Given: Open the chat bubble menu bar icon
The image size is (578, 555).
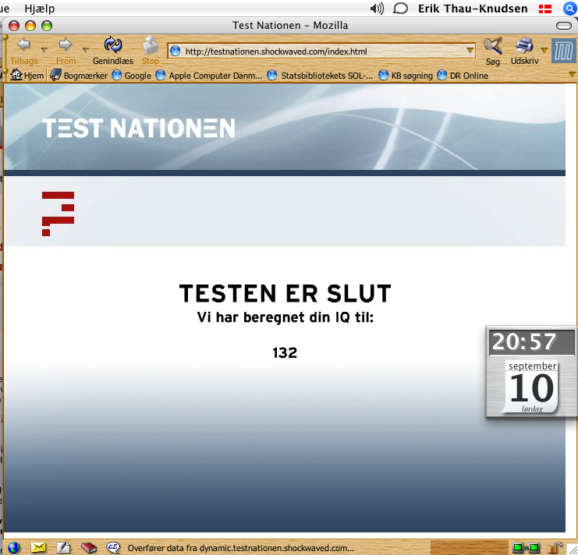Looking at the screenshot, I should point(400,8).
